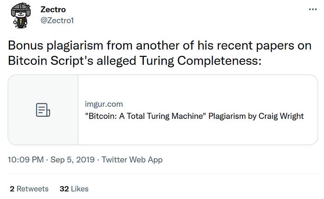The image size is (324, 199).
Task: Open the Twitter Web App source link
Action: click(132, 160)
